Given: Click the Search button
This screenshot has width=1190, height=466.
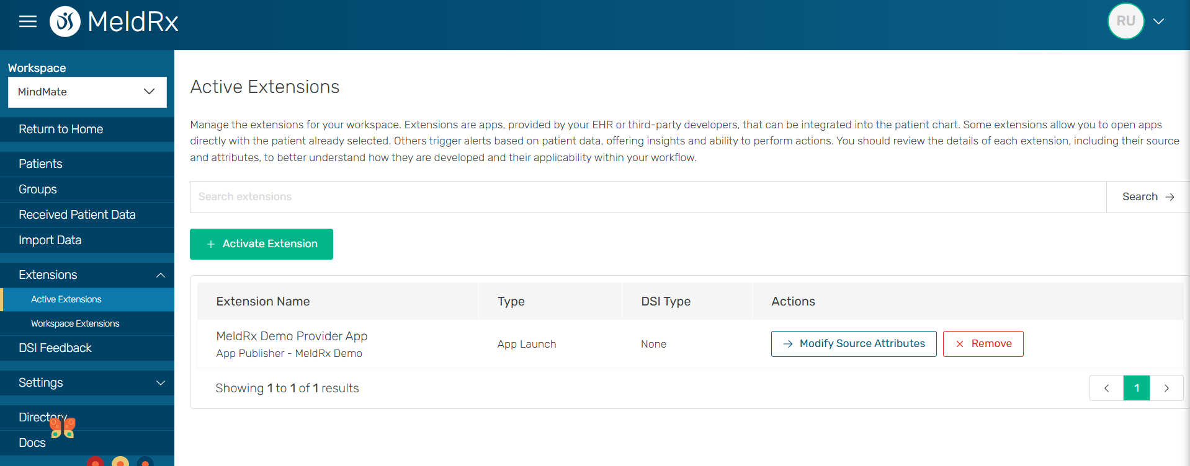Looking at the screenshot, I should pyautogui.click(x=1148, y=197).
